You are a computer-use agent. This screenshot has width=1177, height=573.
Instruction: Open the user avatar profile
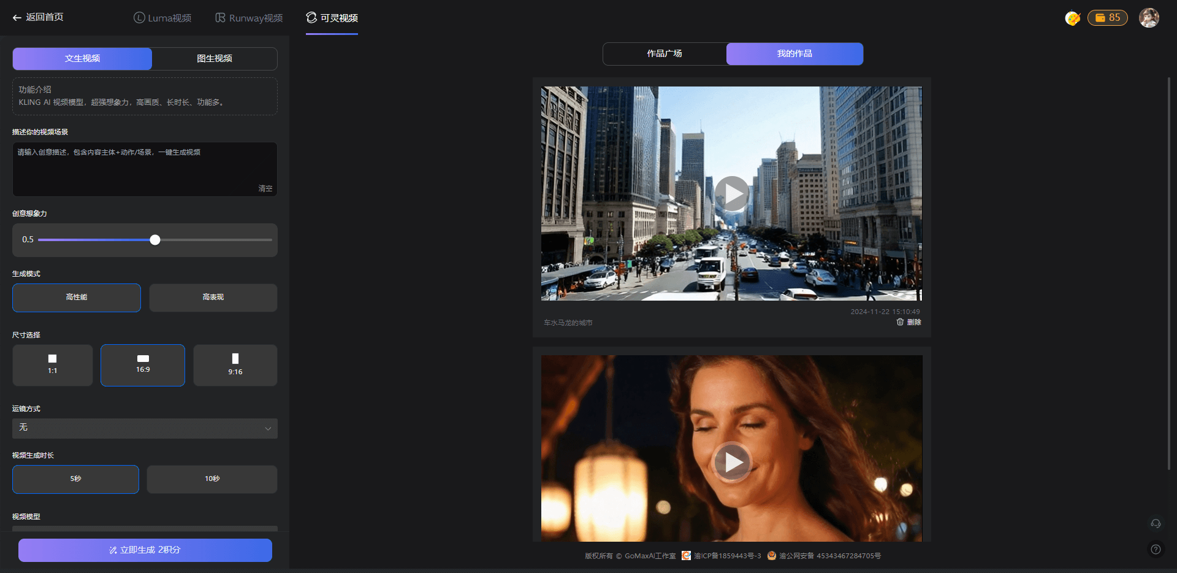(1149, 18)
